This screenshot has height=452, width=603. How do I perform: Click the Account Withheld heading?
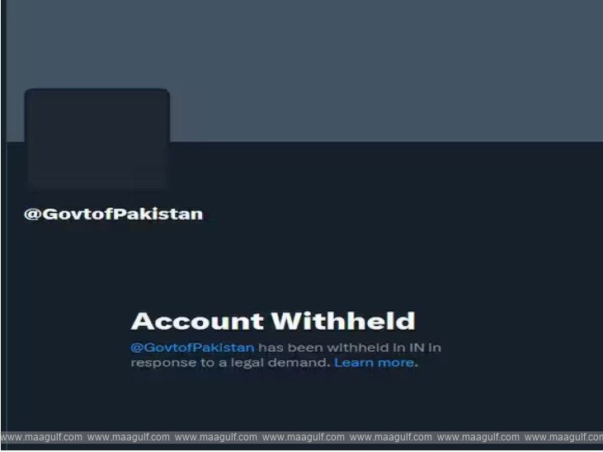[273, 321]
